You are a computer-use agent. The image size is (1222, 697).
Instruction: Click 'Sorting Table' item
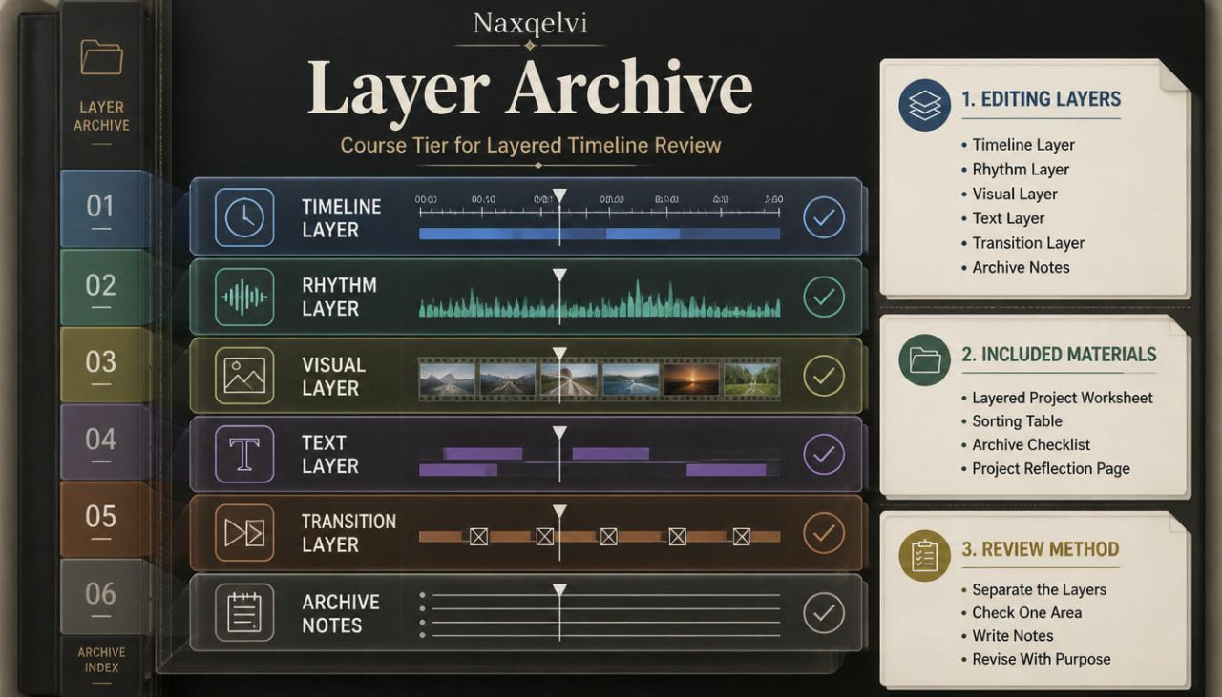(1017, 421)
